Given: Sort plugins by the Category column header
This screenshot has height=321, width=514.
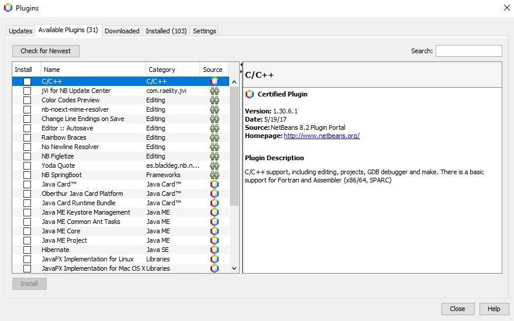Looking at the screenshot, I should pos(173,70).
